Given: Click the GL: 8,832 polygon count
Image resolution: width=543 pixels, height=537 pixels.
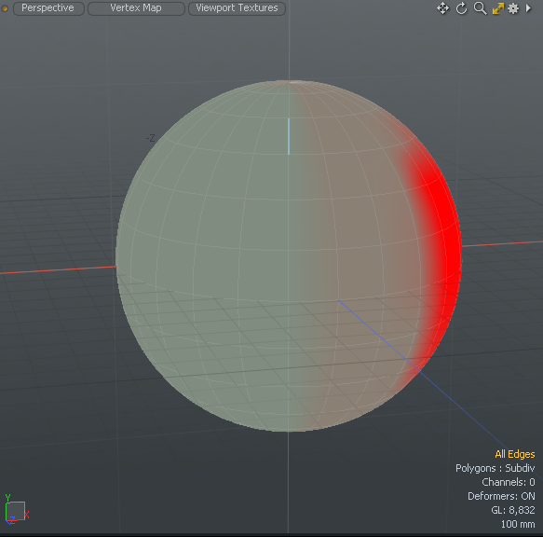Looking at the screenshot, I should point(513,510).
